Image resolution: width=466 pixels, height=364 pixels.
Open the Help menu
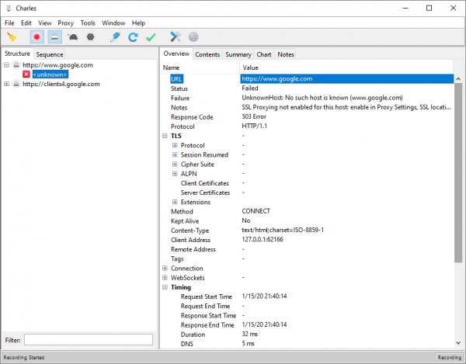point(138,23)
